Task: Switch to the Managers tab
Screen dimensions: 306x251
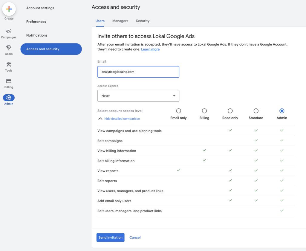Action: click(120, 21)
